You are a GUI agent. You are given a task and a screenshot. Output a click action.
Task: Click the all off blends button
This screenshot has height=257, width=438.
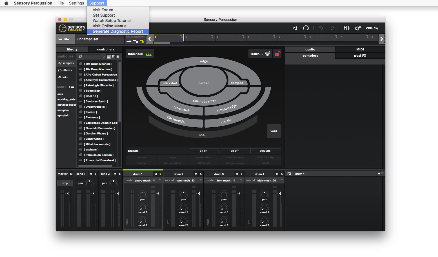[x=235, y=151]
